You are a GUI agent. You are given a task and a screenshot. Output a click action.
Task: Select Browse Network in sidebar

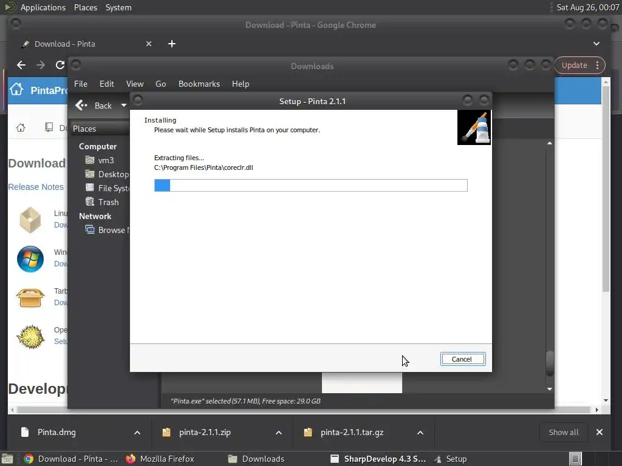pyautogui.click(x=107, y=230)
